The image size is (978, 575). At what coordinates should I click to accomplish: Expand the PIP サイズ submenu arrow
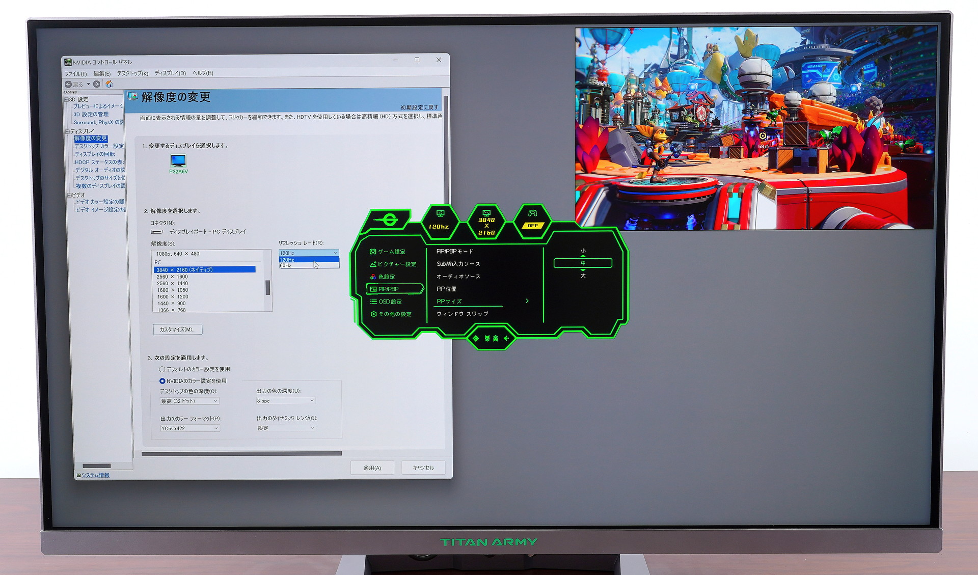[x=527, y=301]
